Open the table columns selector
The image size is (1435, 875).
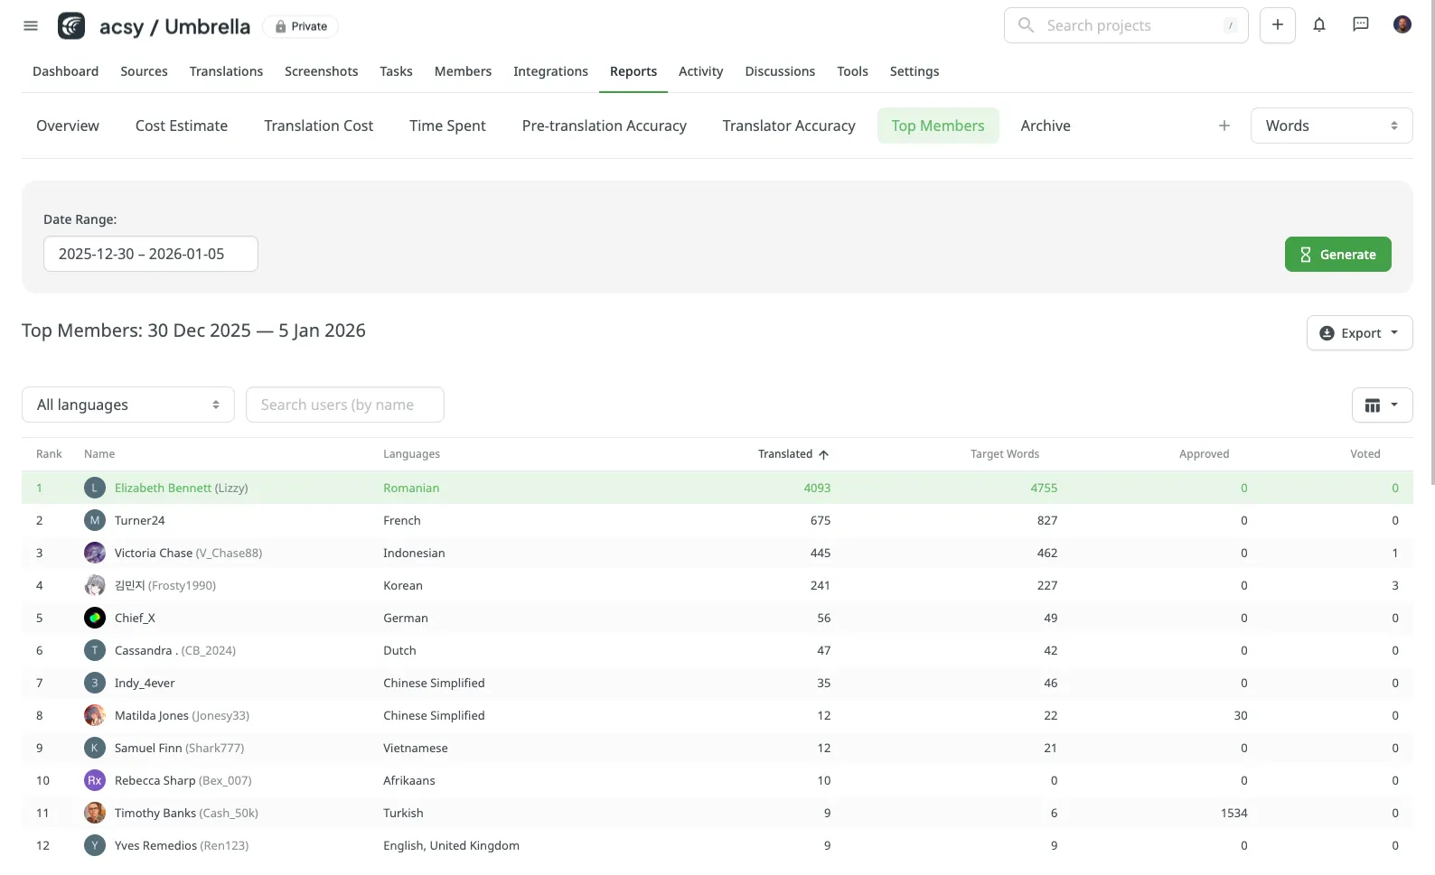pos(1381,405)
